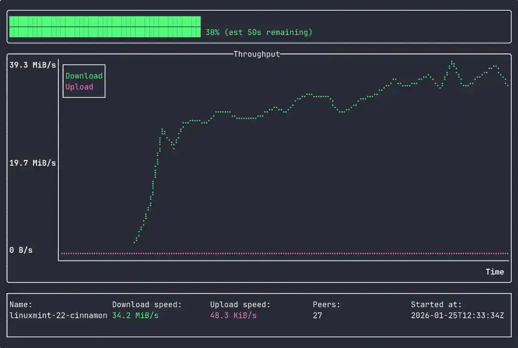Open the legend box in the chart

click(84, 81)
